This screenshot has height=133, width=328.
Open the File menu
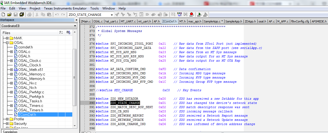coord(3,8)
